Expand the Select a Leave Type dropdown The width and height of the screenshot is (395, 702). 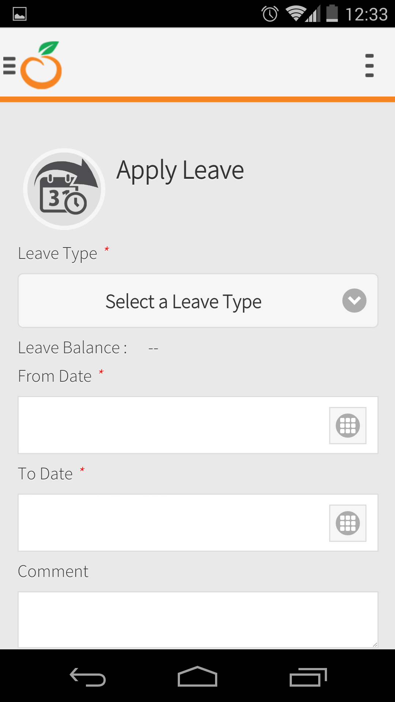[x=198, y=301]
